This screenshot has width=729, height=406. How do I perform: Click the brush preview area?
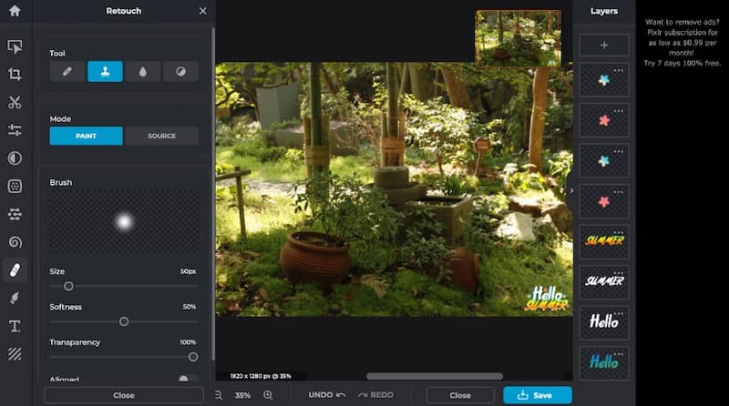click(x=124, y=221)
